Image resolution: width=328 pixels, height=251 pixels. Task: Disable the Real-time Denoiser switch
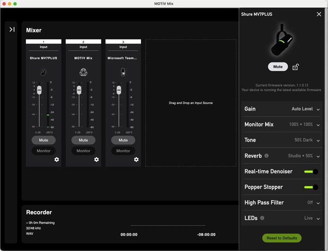click(x=311, y=171)
